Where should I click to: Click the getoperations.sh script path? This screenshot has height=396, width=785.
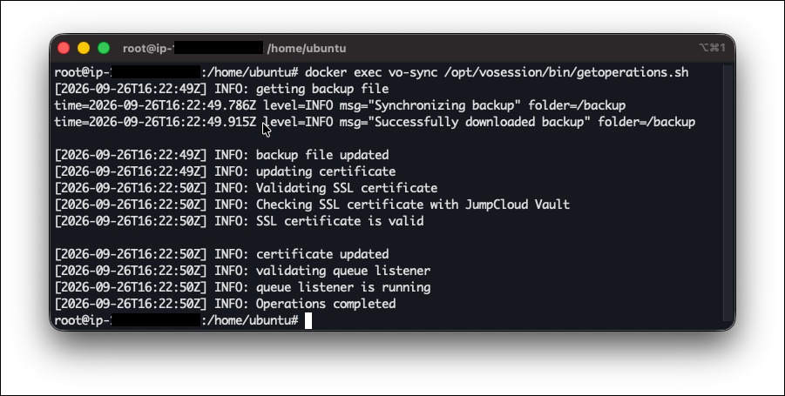tap(566, 72)
